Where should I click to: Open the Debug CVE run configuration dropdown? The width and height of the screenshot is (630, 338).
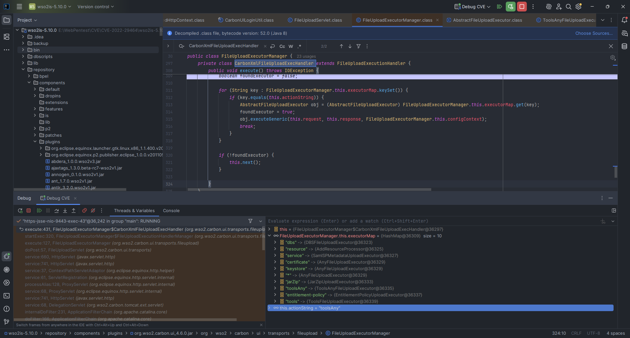(x=473, y=7)
